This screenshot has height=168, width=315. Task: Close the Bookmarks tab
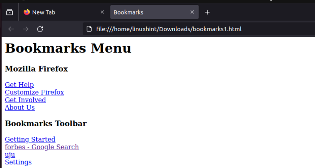(x=192, y=12)
